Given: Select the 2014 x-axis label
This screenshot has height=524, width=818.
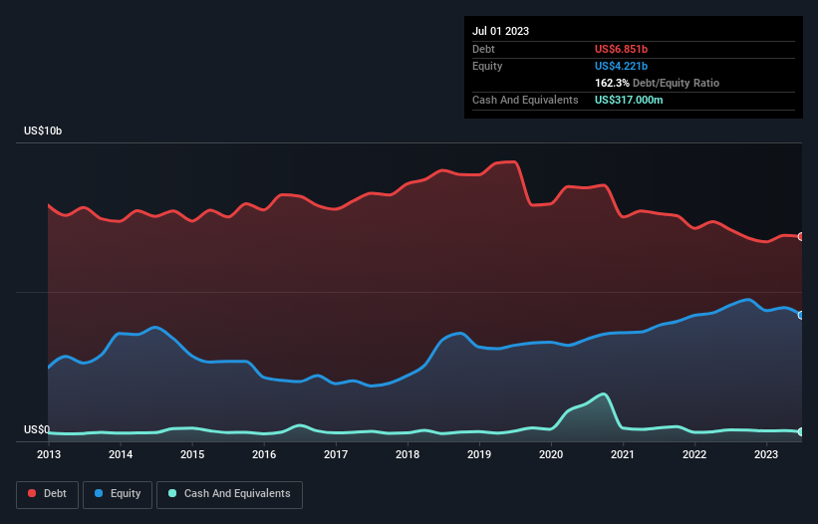Looking at the screenshot, I should 121,454.
